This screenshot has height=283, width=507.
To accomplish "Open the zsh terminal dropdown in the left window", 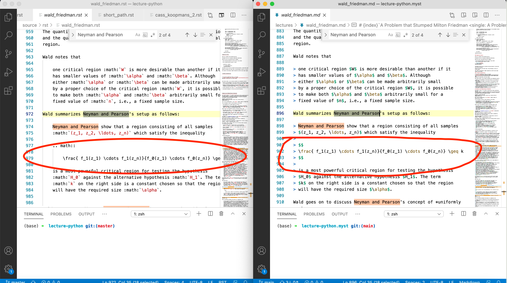I will (160, 214).
